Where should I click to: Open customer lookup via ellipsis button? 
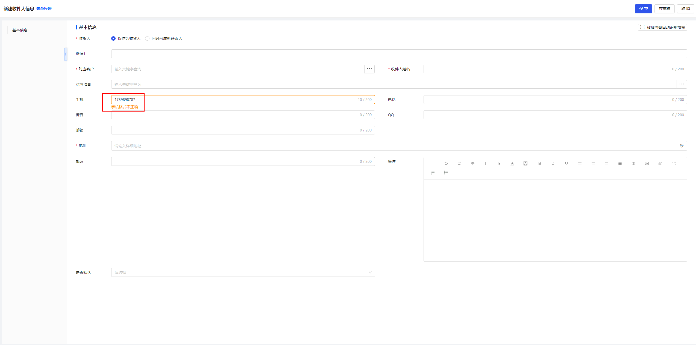coord(369,69)
